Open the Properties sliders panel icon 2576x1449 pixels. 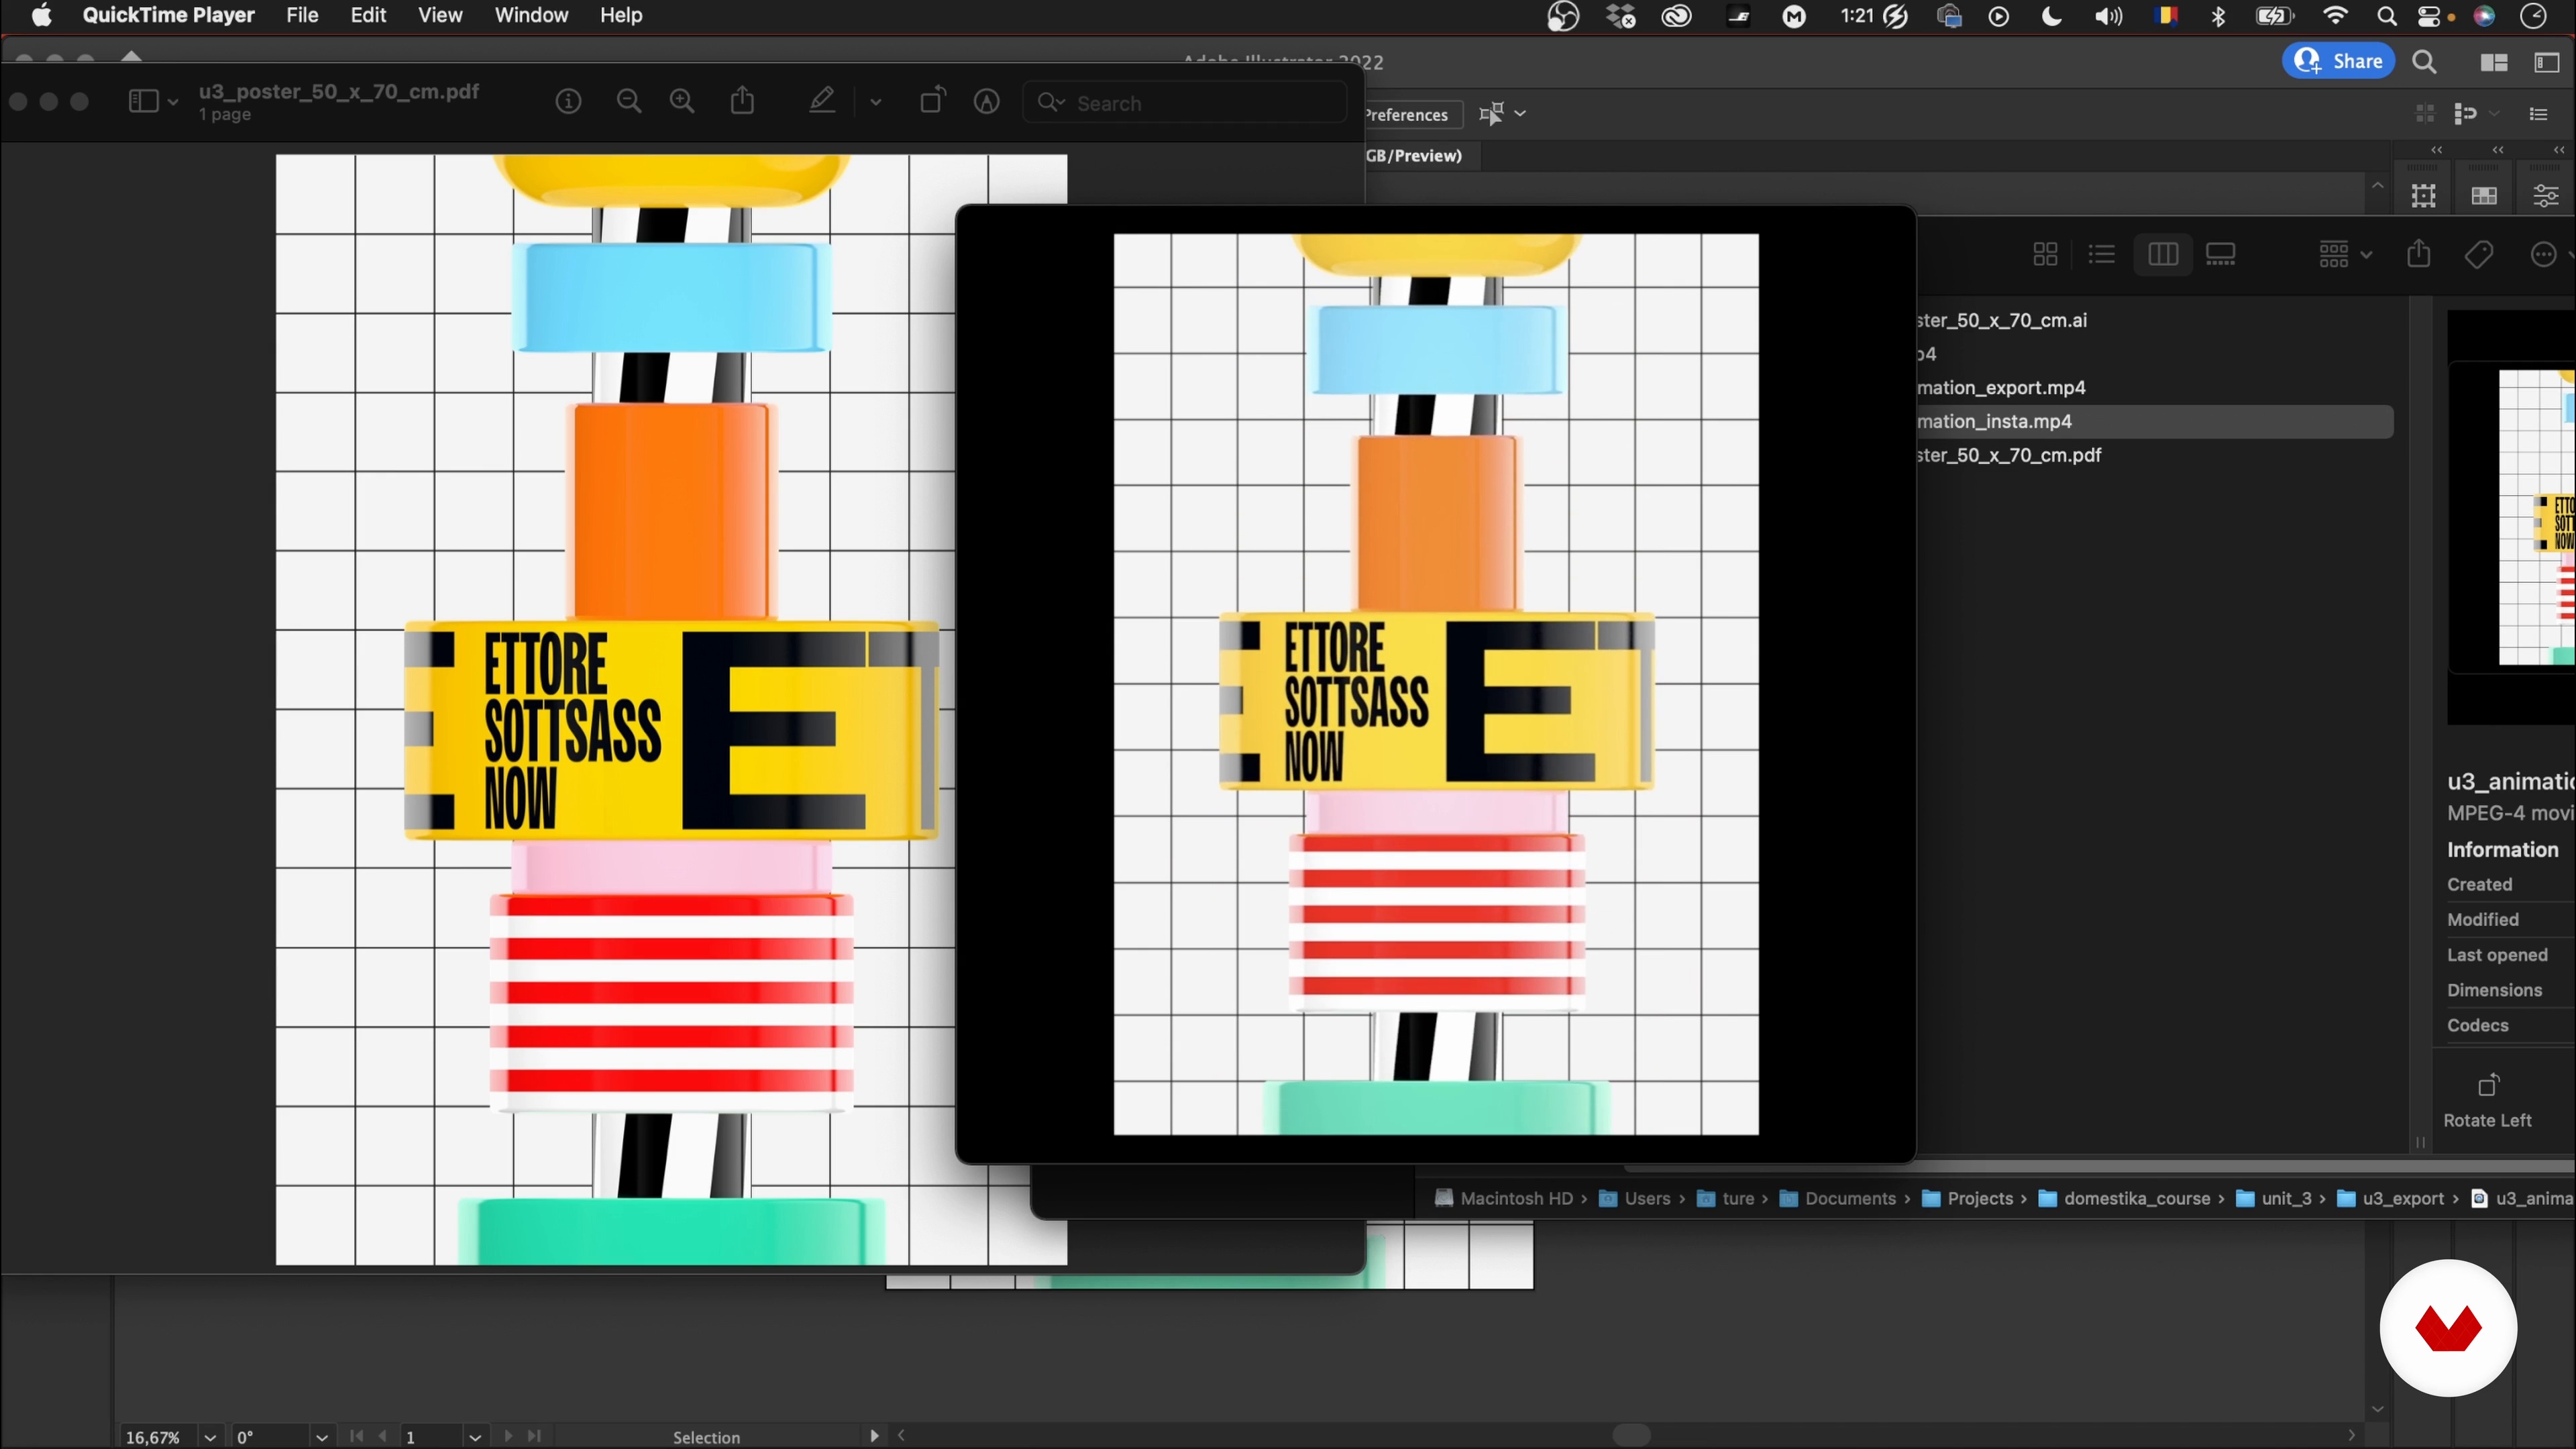(2546, 196)
